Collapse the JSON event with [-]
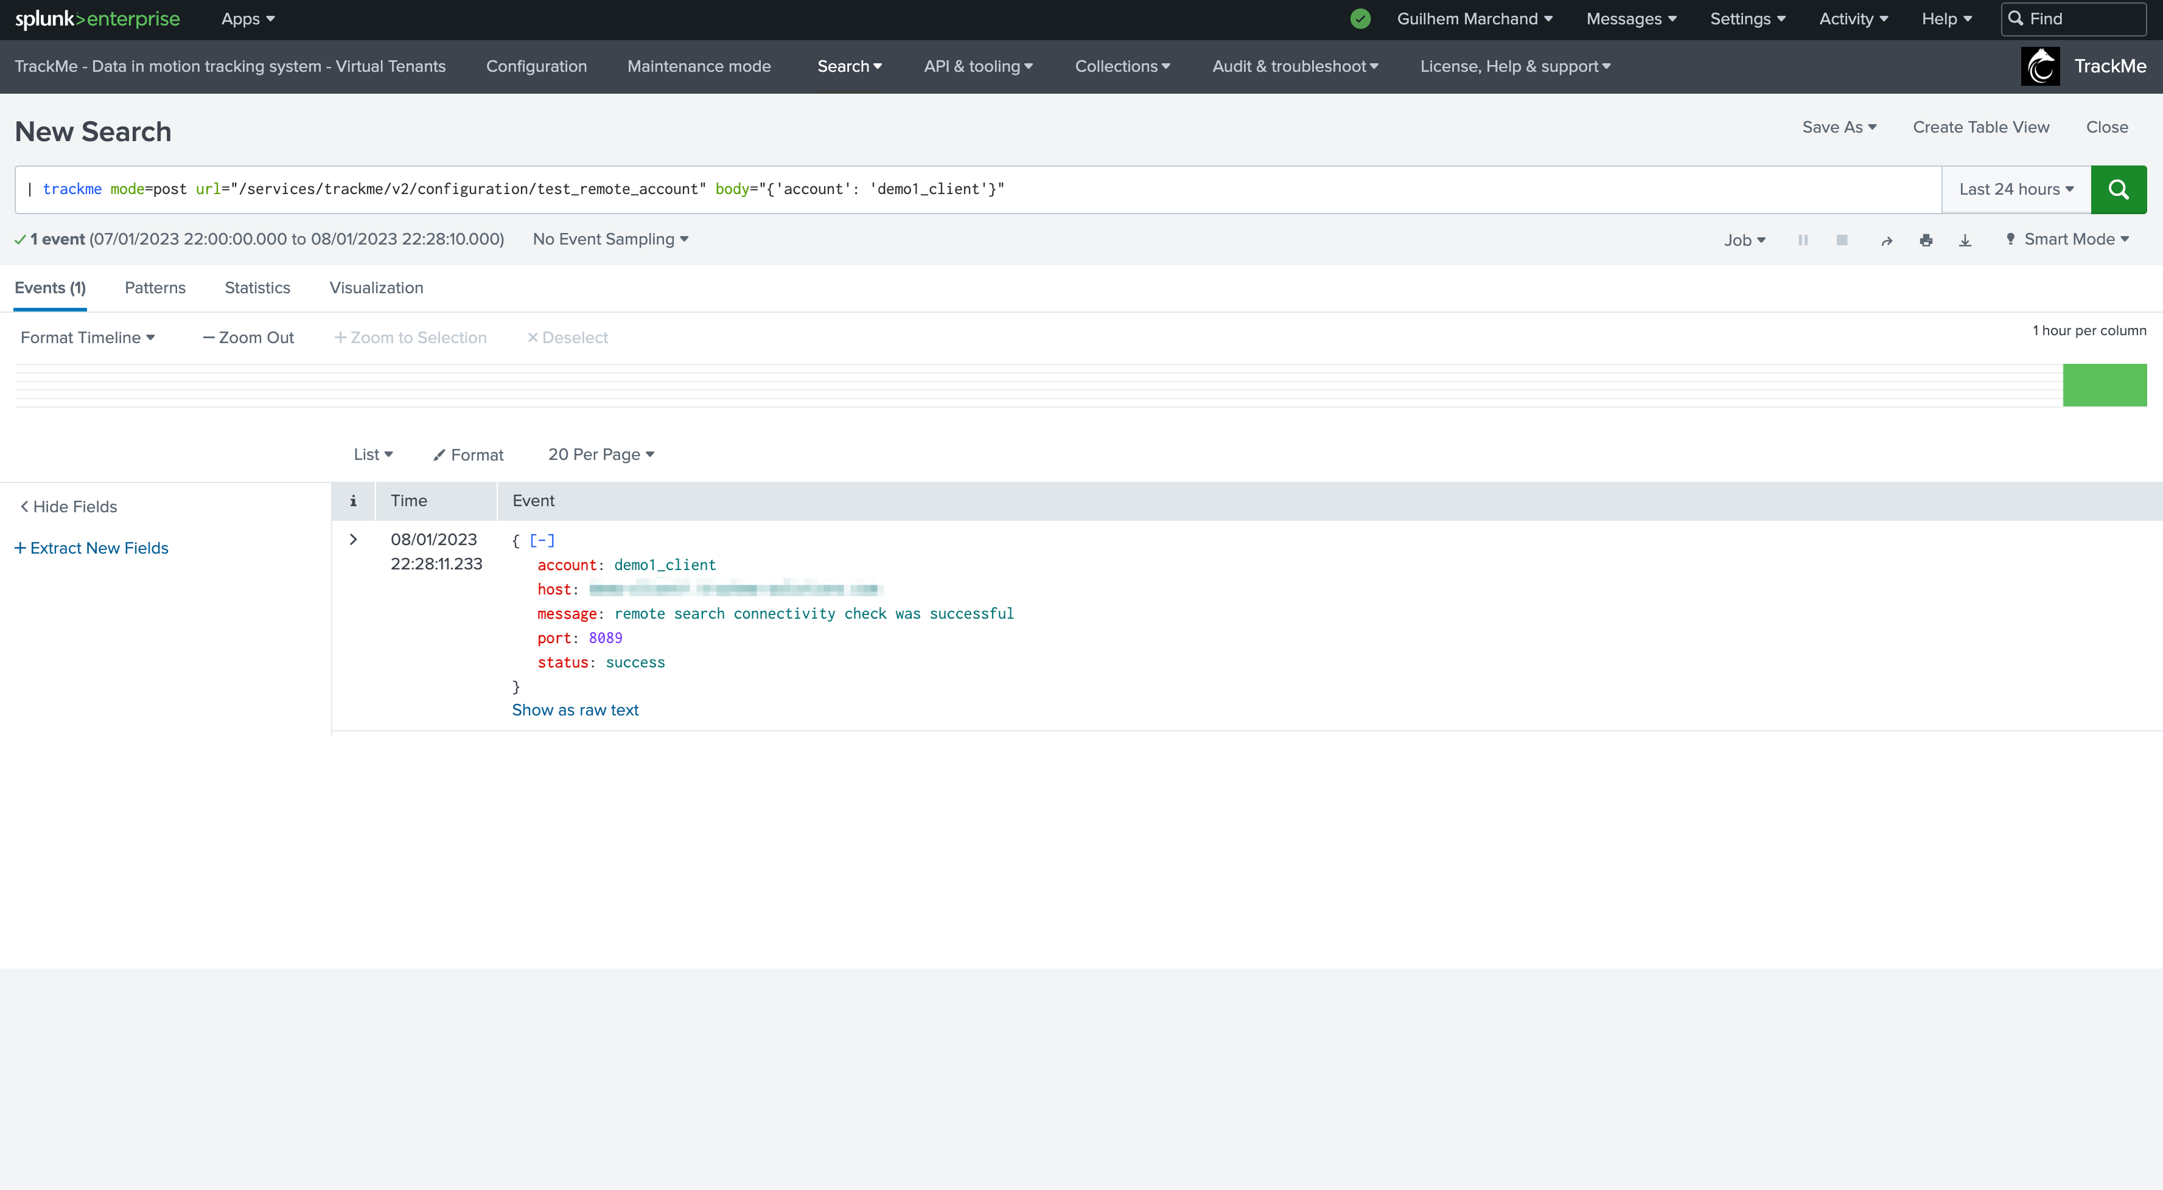 (542, 540)
